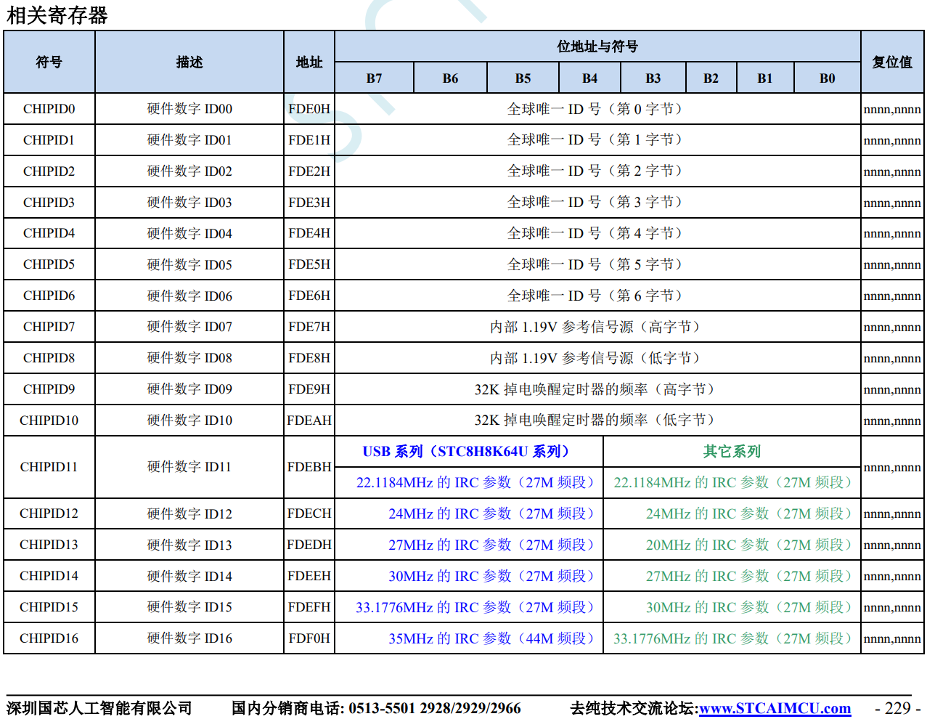
Task: Click page number - 229 -
Action: point(897,708)
